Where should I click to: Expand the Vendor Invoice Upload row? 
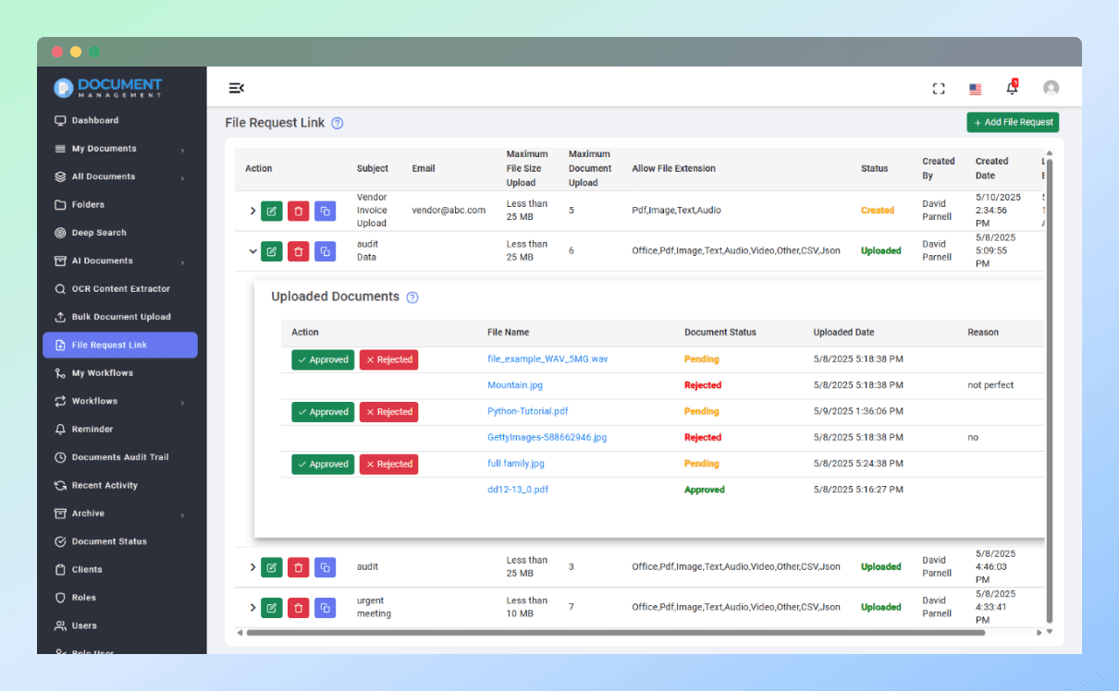point(252,211)
